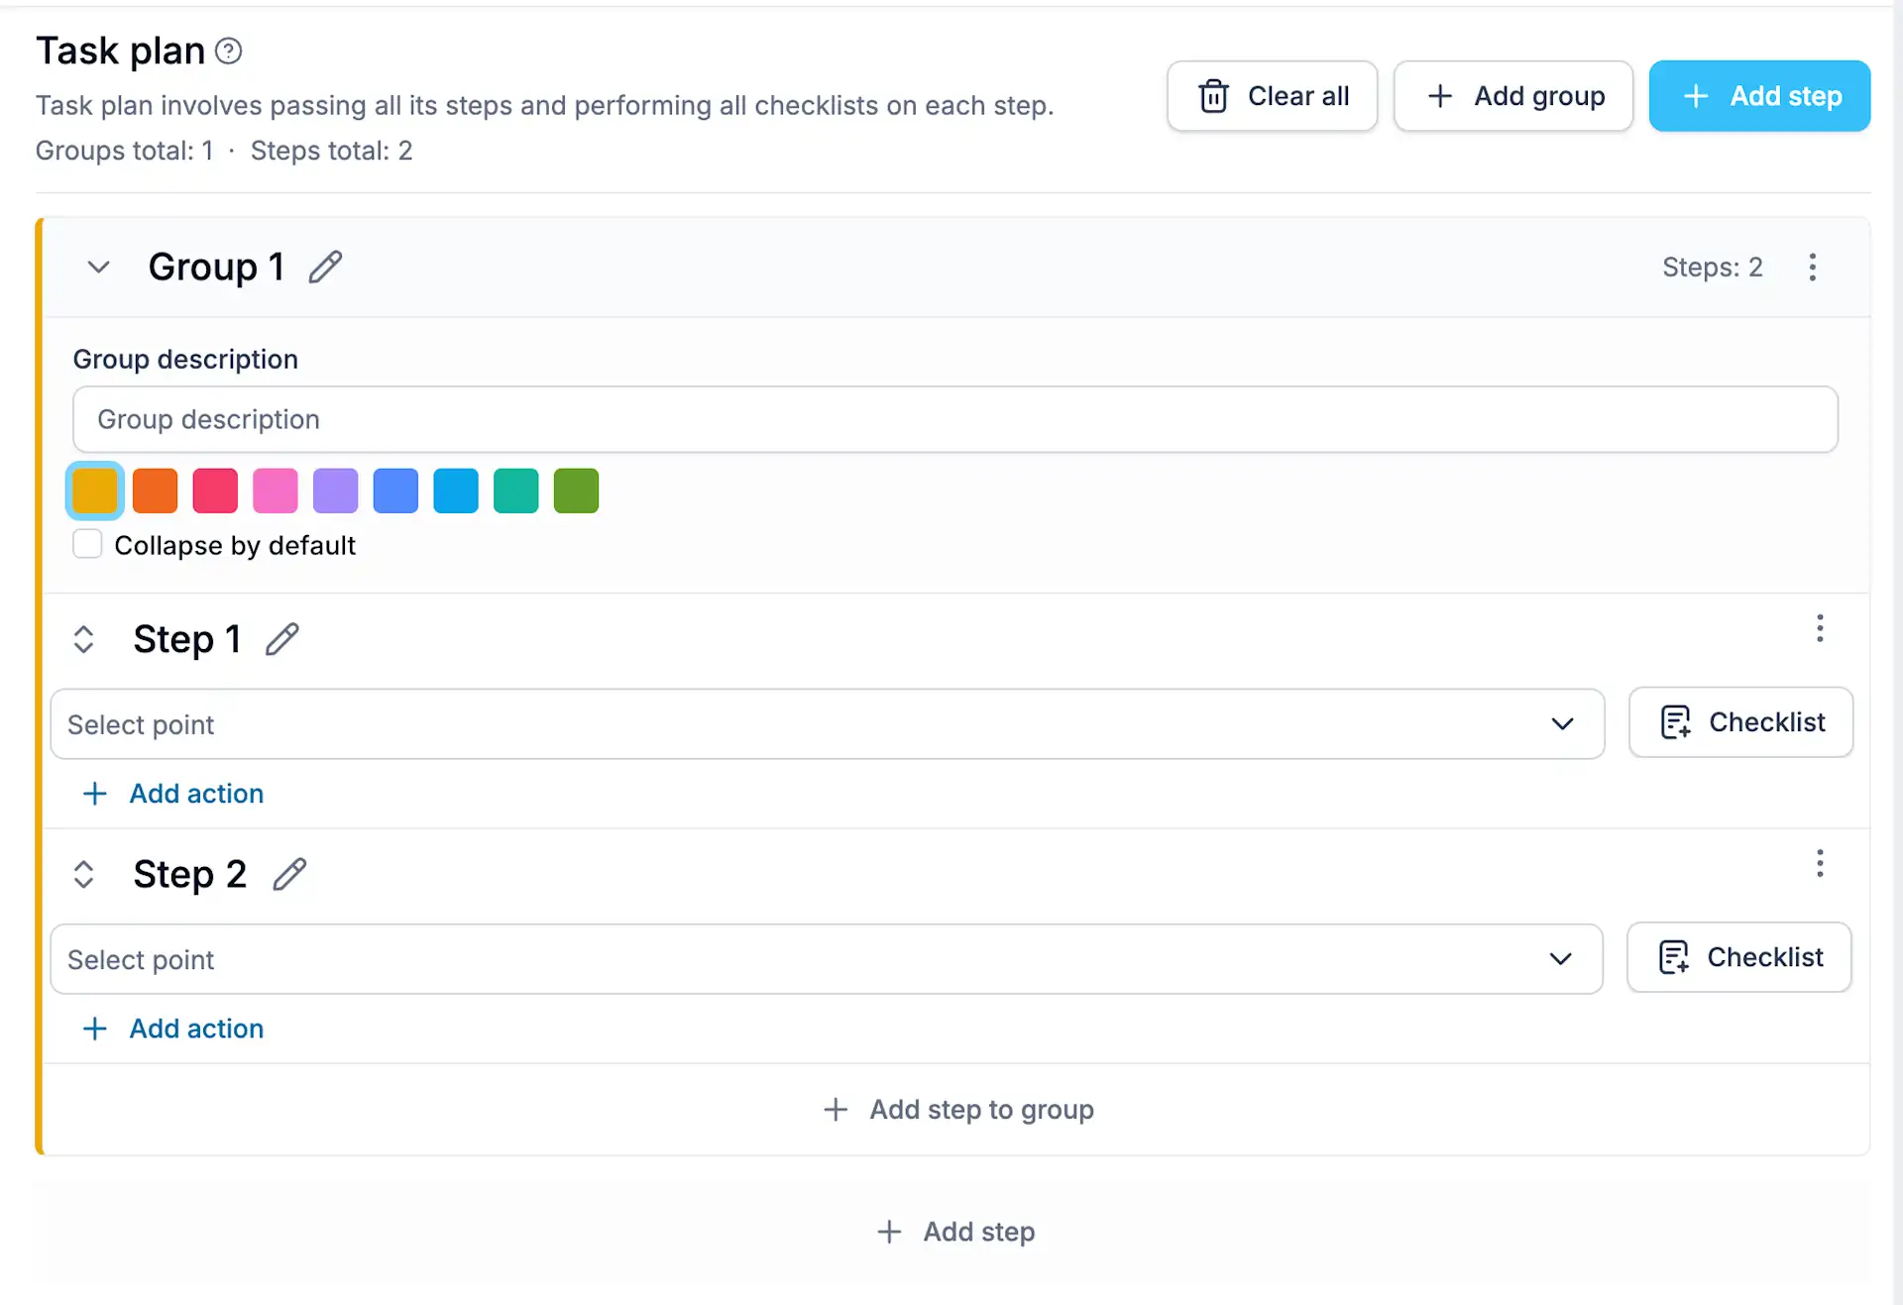The image size is (1903, 1305).
Task: Select the green group color swatch
Action: point(576,490)
